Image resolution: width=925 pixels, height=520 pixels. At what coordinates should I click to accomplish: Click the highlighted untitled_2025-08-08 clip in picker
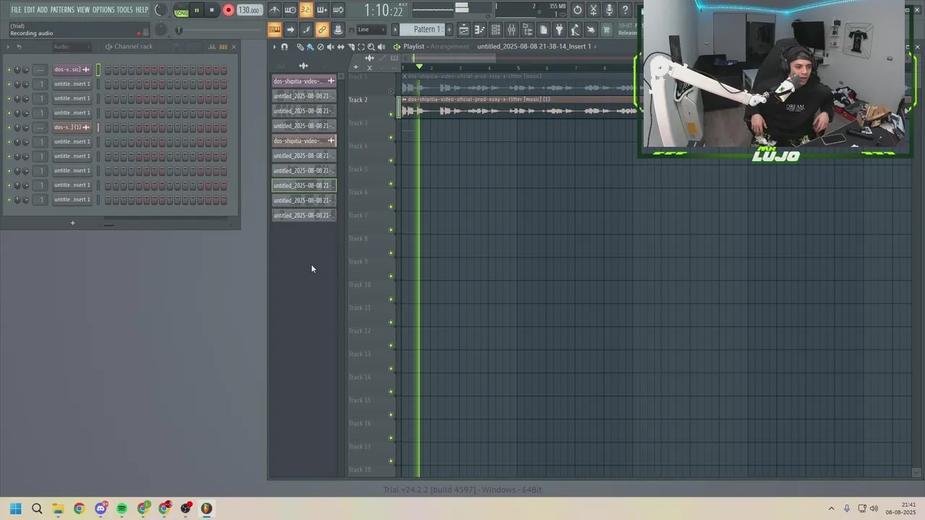click(304, 186)
